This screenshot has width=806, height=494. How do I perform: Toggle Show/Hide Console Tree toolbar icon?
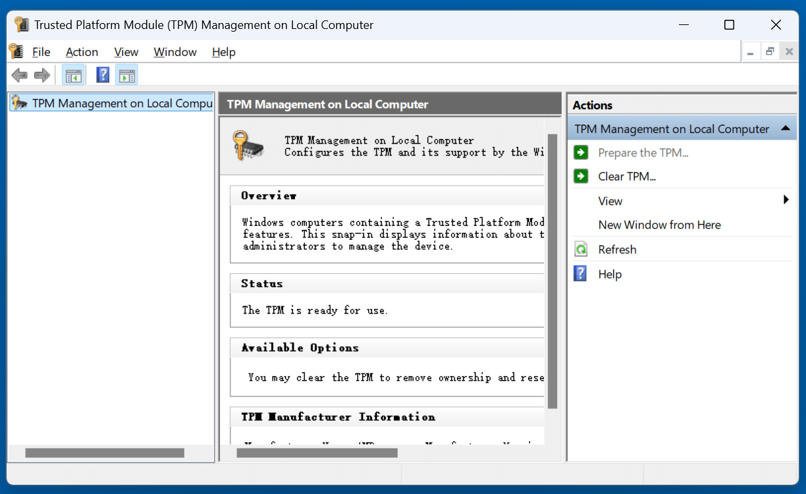tap(73, 75)
